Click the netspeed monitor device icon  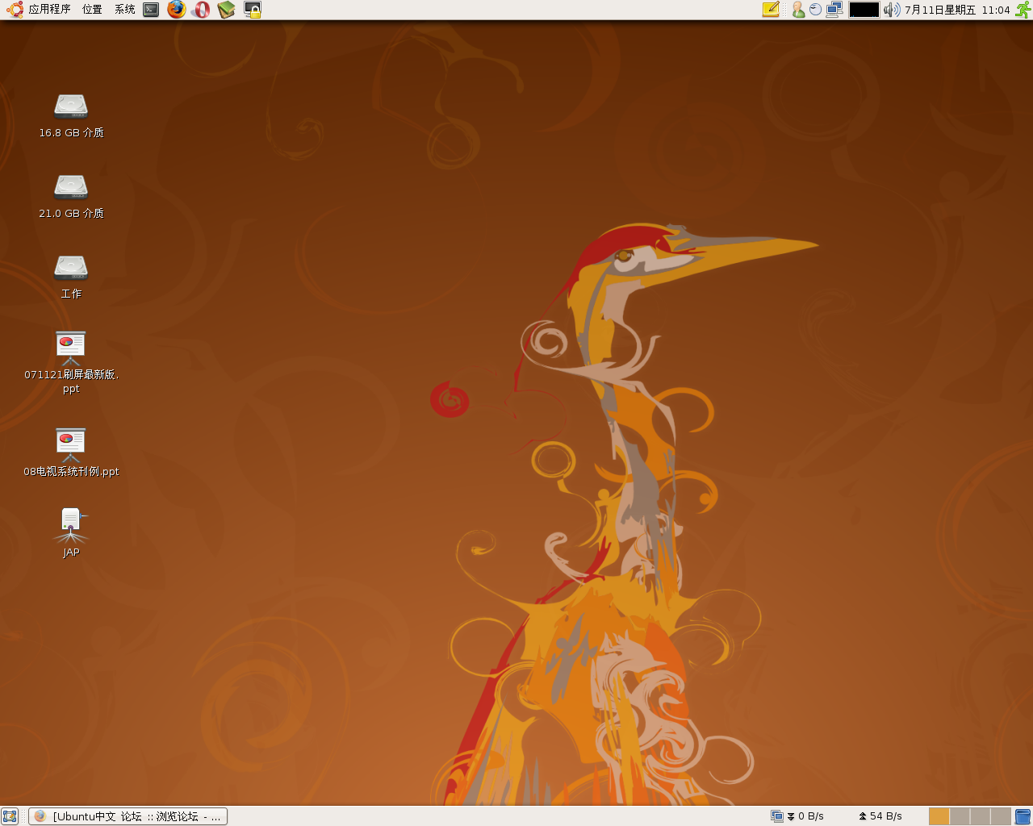pos(777,816)
